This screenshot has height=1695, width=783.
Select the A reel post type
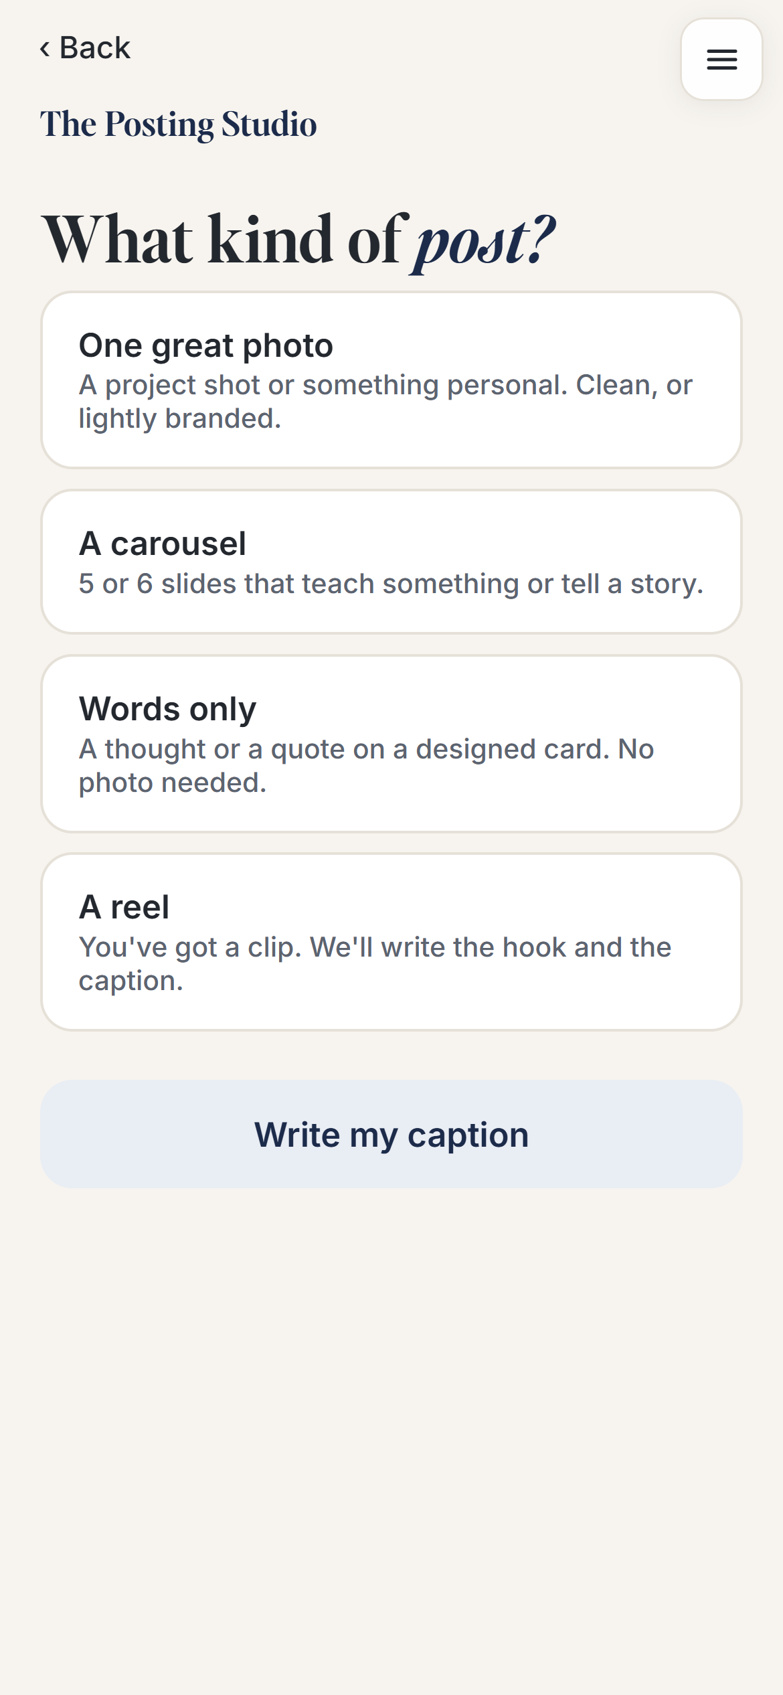coord(391,942)
